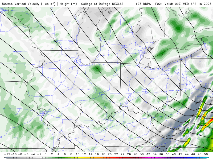This screenshot has height=159, width=213.
Task: Click the '-2' value on the color scale
Action: [x=39, y=154]
